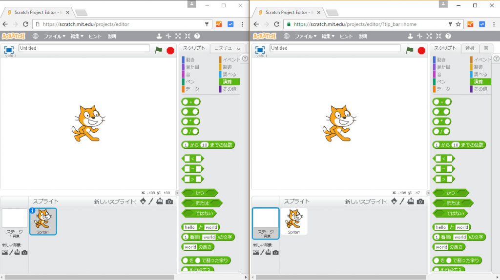Viewport: 500px width, 280px height.
Task: Create sprite from camera in left window
Action: click(169, 201)
